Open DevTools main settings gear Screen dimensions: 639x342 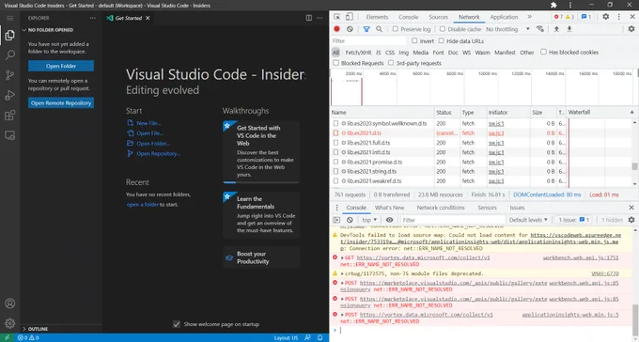coord(605,17)
